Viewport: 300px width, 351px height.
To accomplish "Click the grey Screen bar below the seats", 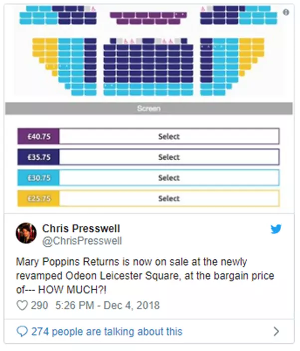I will [149, 108].
